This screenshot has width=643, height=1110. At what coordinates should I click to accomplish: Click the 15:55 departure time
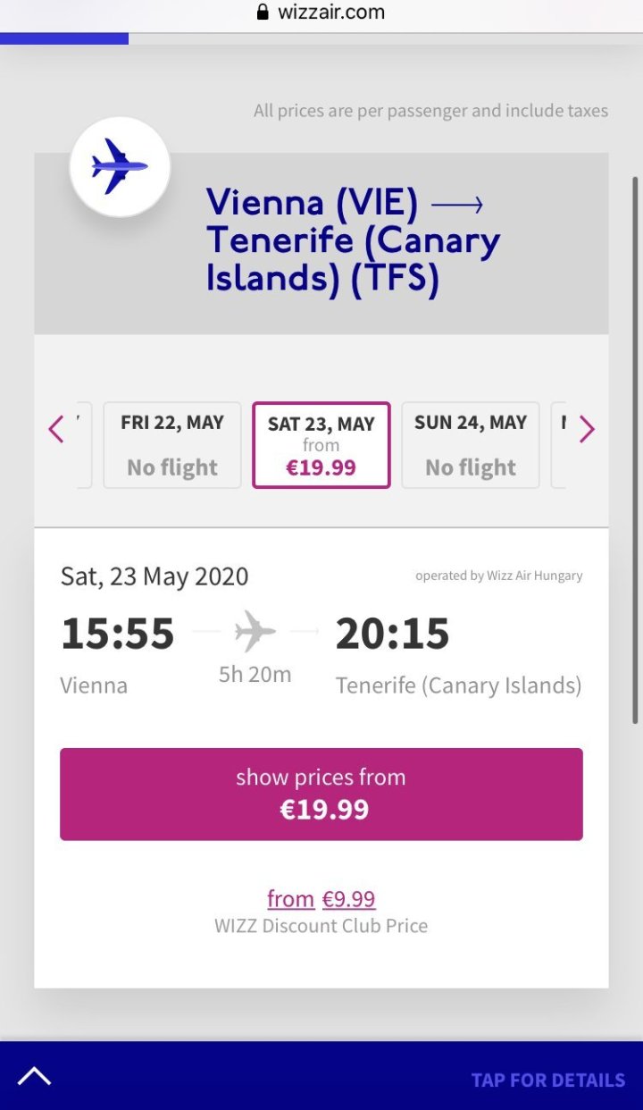pyautogui.click(x=118, y=634)
